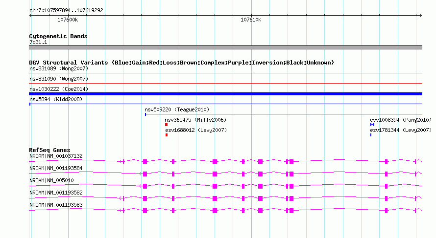
Task: Click the blue nsv5894 gain line
Action: 225,104
